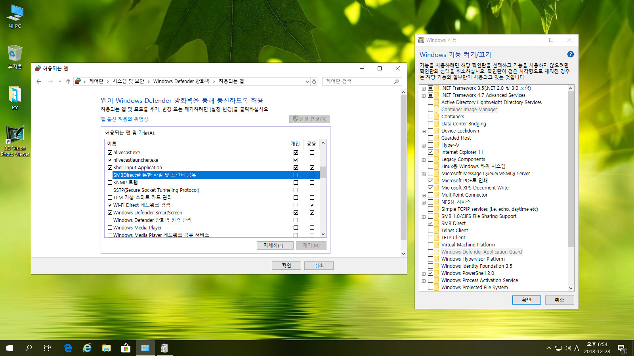Click the help icon in Windows 기능
Screen dimensions: 634x356
tap(571, 54)
